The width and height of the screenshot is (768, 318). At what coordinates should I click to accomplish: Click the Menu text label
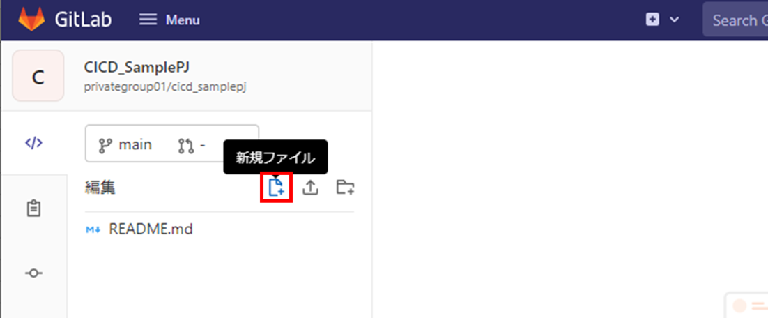183,20
